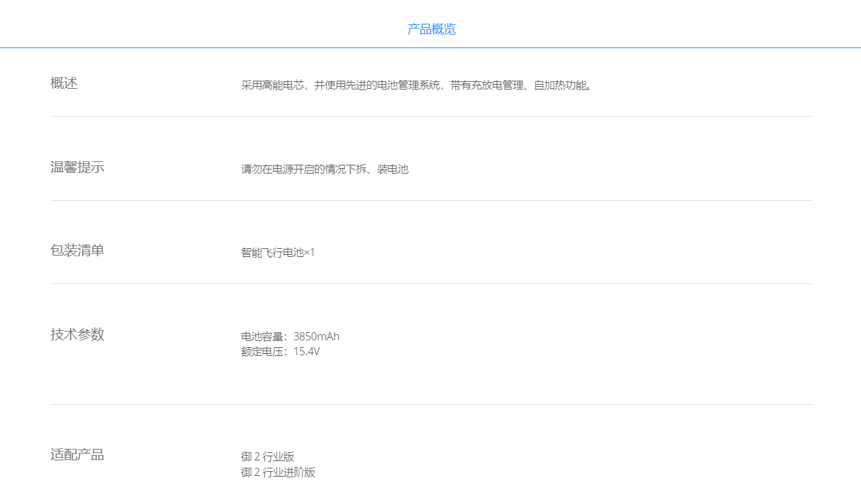Click the 包装清单 section heading
The height and width of the screenshot is (499, 861).
coord(77,251)
